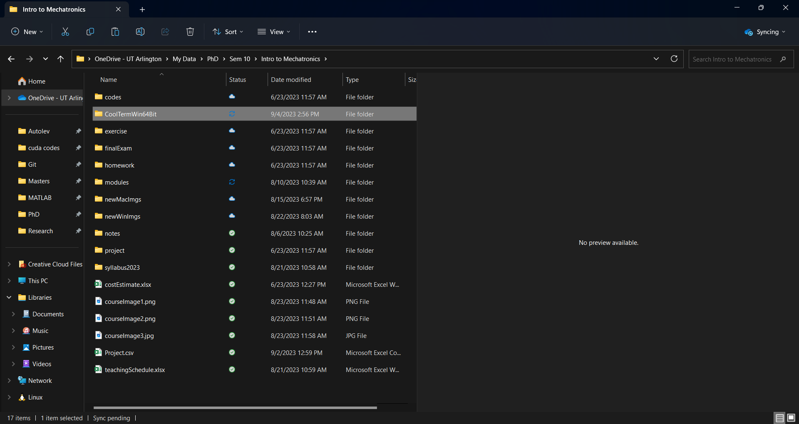
Task: Click the New button
Action: pos(27,32)
